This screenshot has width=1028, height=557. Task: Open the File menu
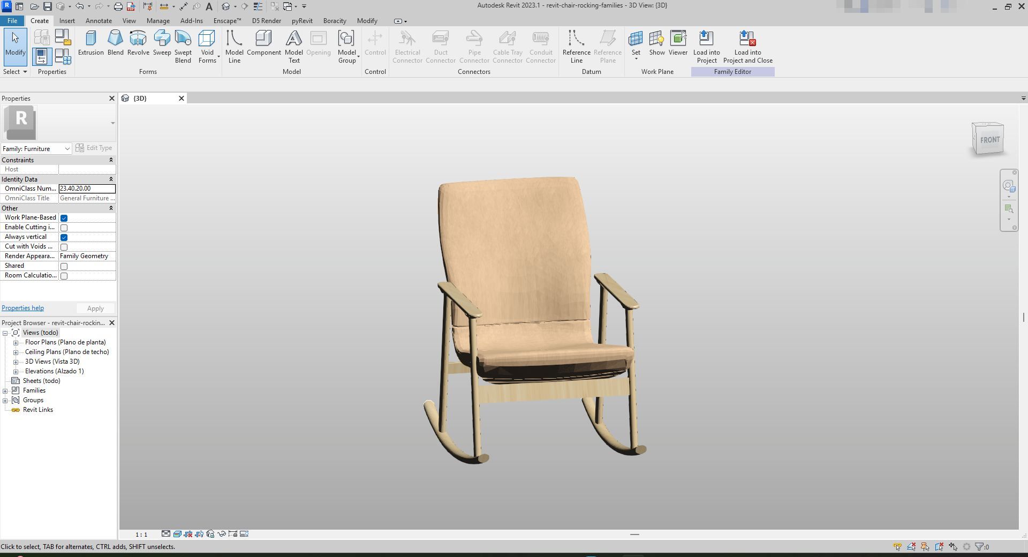12,21
